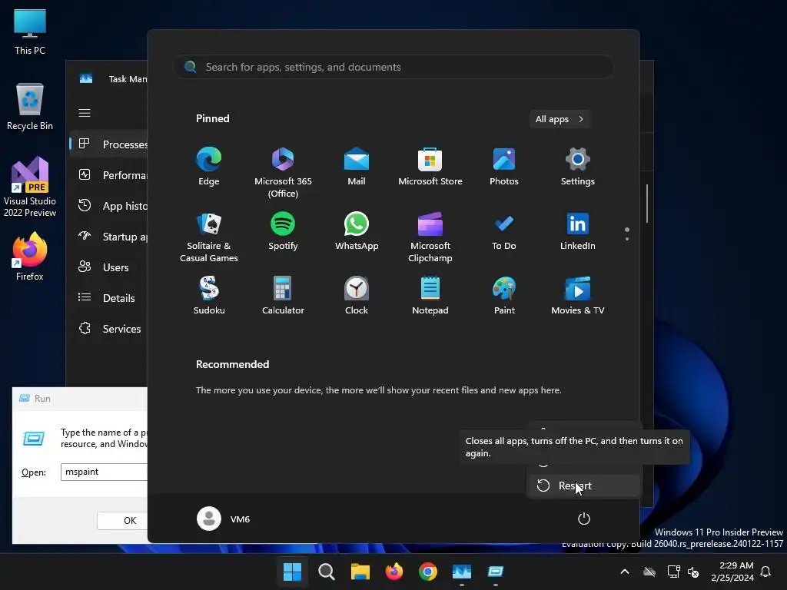Select Restart in the power menu

584,486
